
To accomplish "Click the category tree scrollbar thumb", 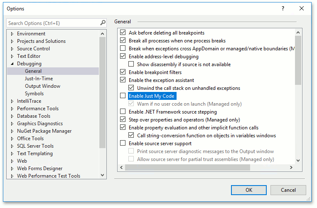I will pos(102,93).
